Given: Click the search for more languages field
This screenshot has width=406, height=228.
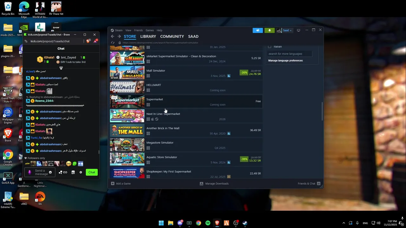Looking at the screenshot, I should coord(290,54).
